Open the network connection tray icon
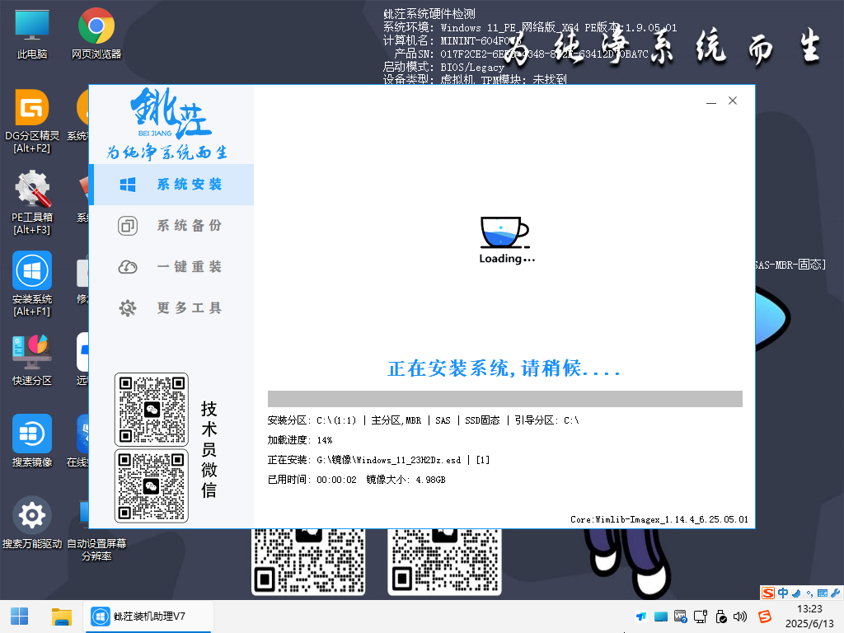This screenshot has width=844, height=633. coord(701,617)
